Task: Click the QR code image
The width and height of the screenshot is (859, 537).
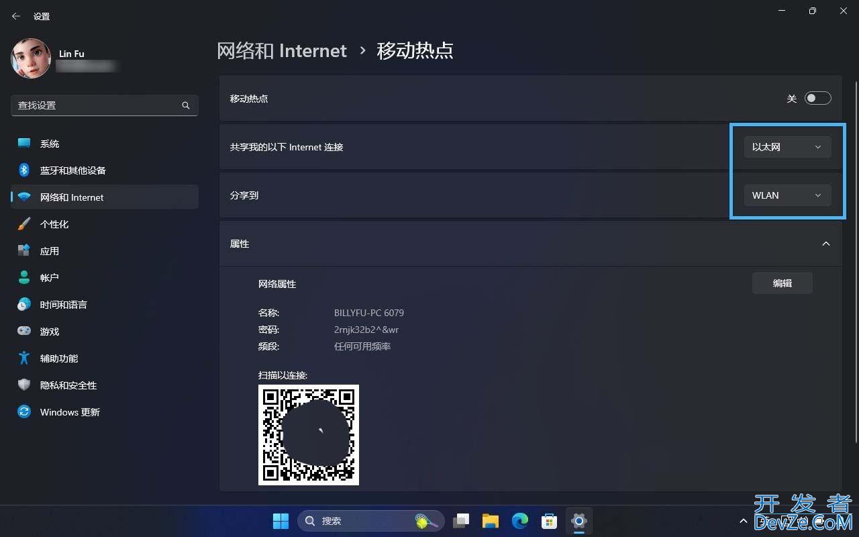Action: [309, 435]
